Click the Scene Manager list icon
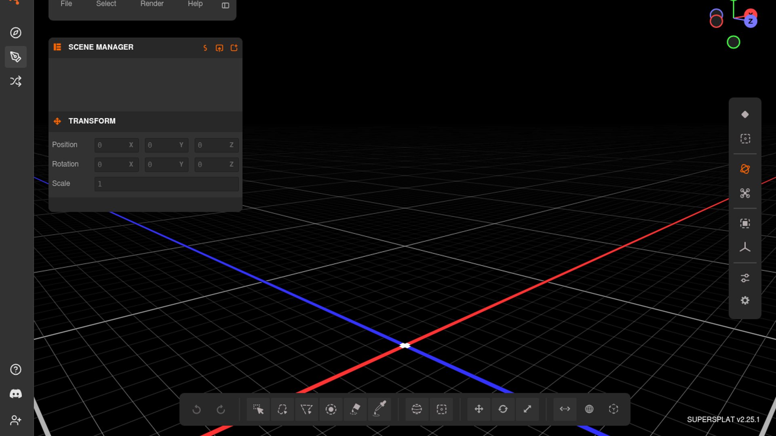Image resolution: width=776 pixels, height=436 pixels. [57, 47]
